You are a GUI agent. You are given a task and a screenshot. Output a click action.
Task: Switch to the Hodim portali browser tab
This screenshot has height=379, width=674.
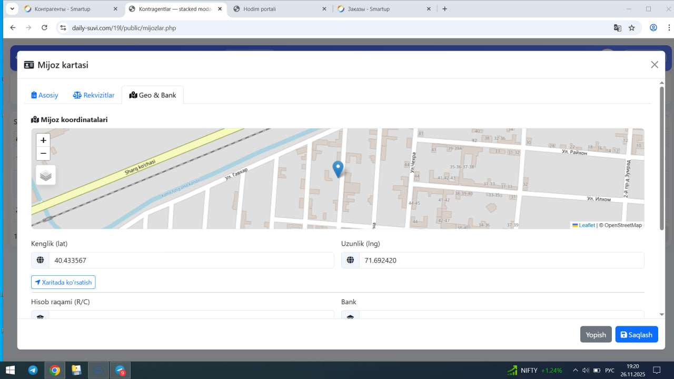[281, 9]
